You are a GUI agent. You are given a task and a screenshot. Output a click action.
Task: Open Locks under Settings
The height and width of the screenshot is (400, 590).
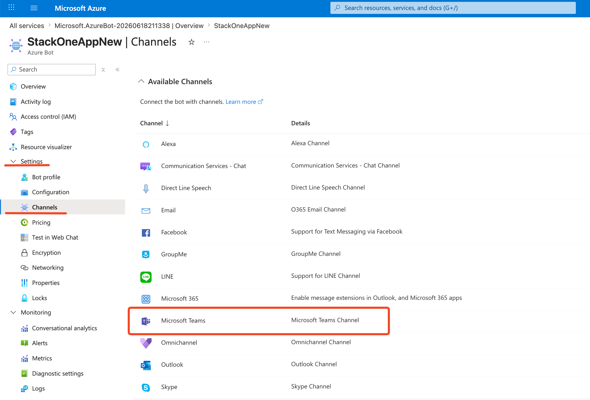coord(40,298)
